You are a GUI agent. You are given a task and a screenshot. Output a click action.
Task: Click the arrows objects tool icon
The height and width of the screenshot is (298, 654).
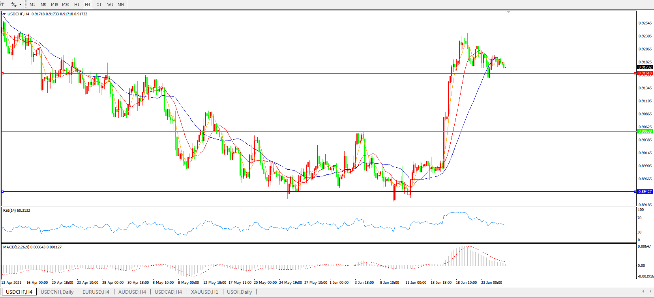coord(13,4)
